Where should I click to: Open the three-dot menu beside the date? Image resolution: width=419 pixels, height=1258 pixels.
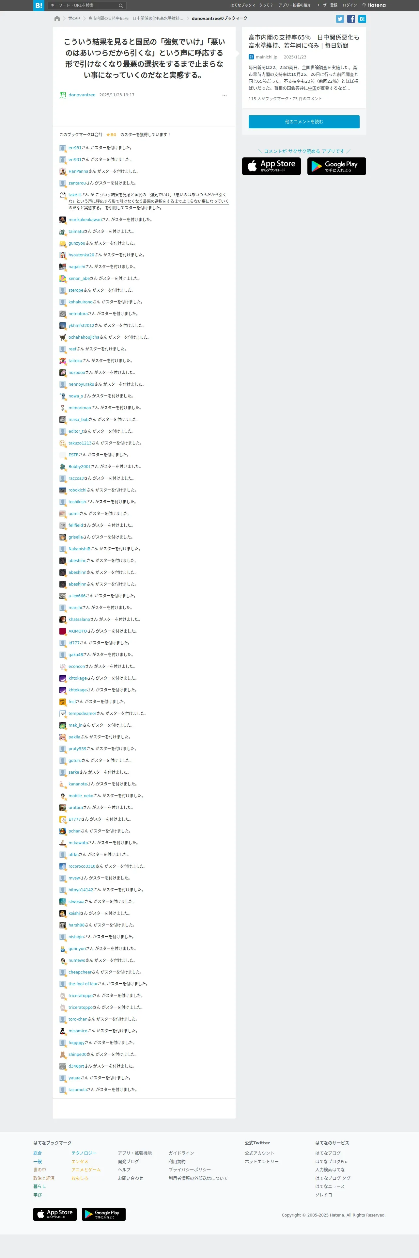tap(225, 95)
